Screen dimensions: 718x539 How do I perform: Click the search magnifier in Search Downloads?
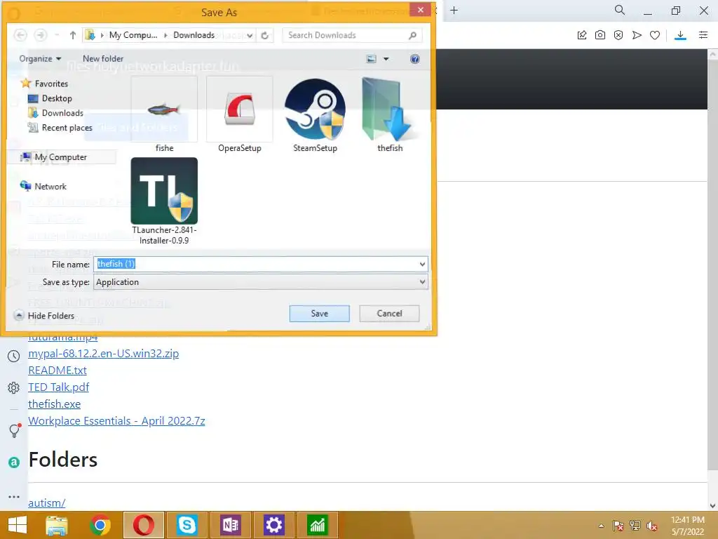[412, 35]
